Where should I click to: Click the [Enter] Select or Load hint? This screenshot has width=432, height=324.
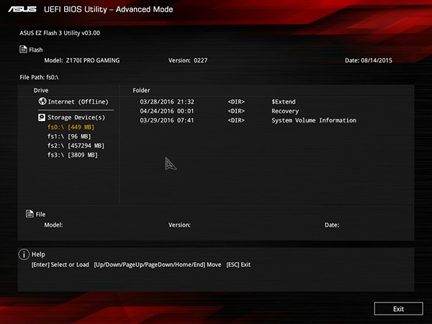click(60, 265)
